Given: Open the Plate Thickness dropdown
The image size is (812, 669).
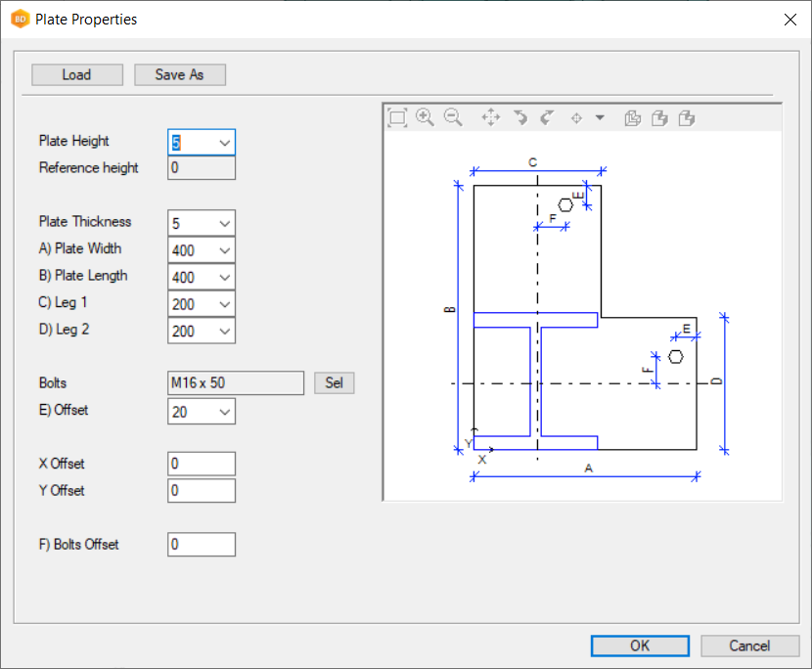Looking at the screenshot, I should point(225,223).
